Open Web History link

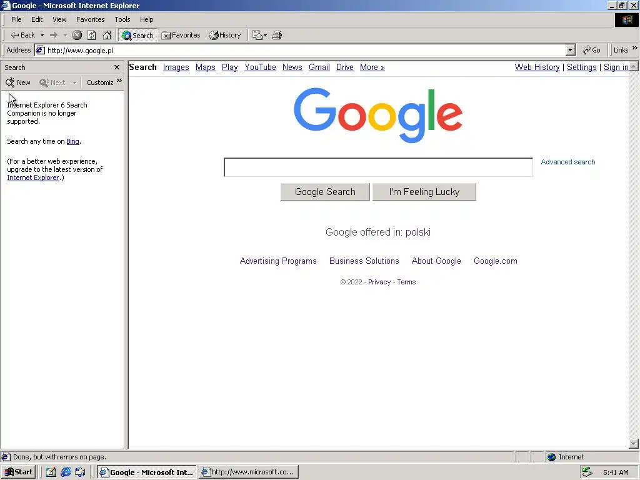click(x=537, y=67)
